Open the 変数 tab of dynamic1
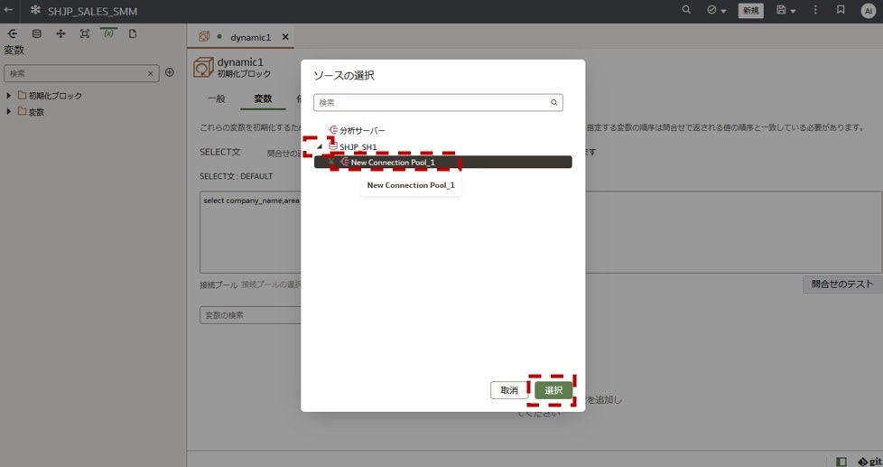883x467 pixels. click(263, 98)
